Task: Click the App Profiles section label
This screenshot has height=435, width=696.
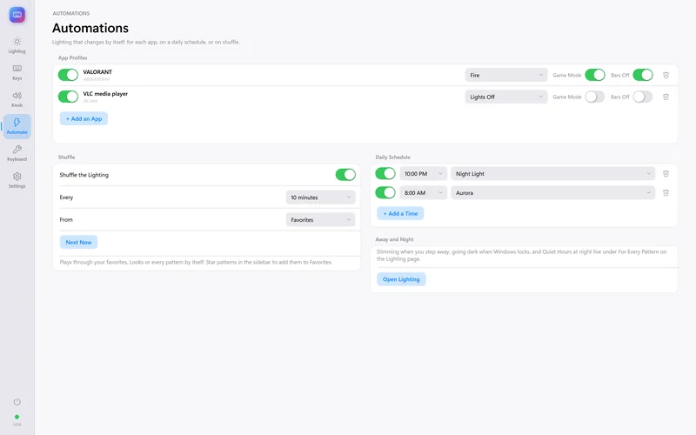Action: coord(72,57)
